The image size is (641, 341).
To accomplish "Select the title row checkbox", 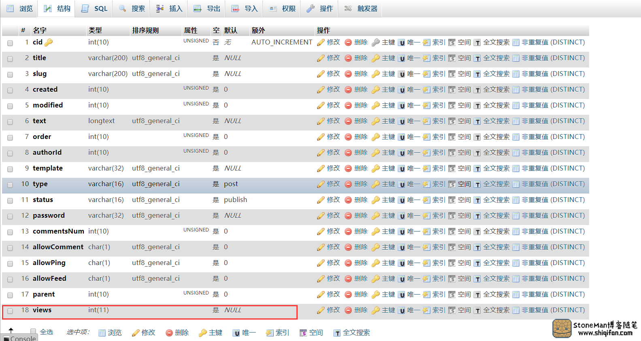I will pyautogui.click(x=10, y=59).
